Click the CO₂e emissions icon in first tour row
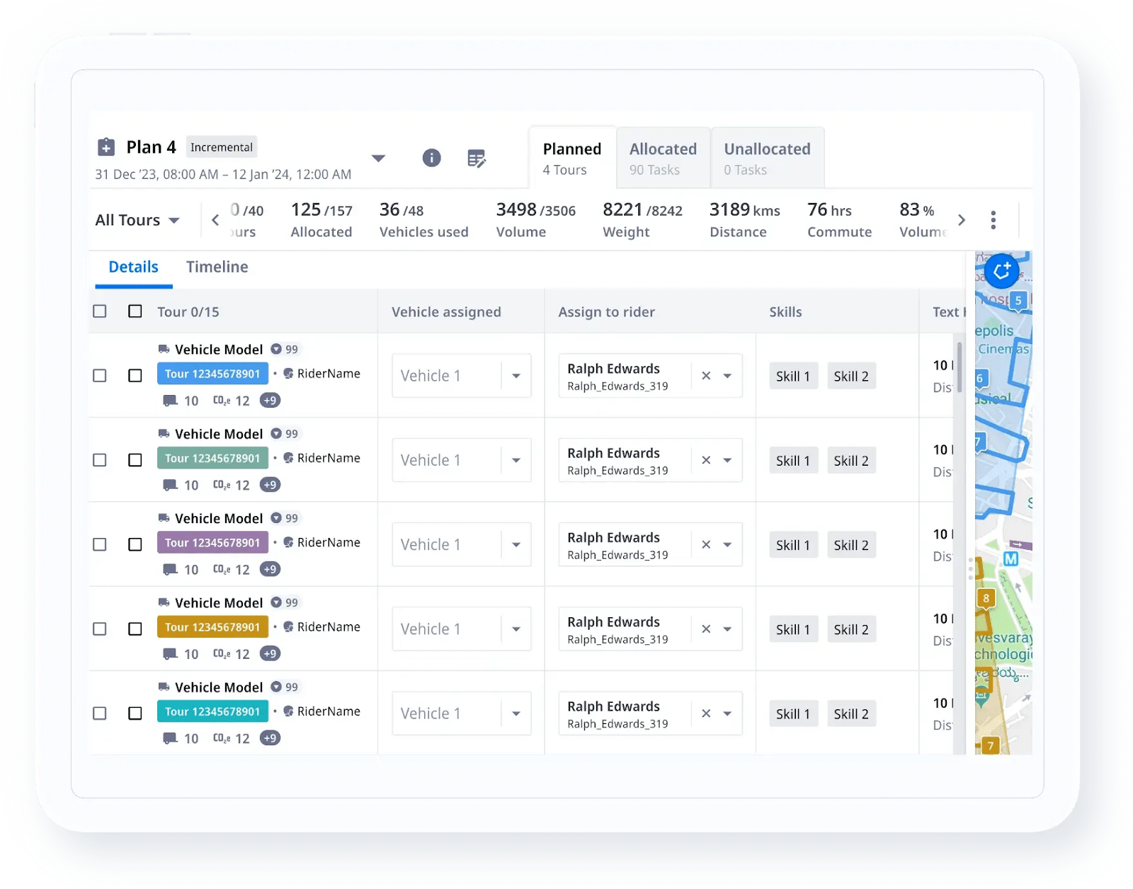This screenshot has width=1133, height=889. (222, 400)
